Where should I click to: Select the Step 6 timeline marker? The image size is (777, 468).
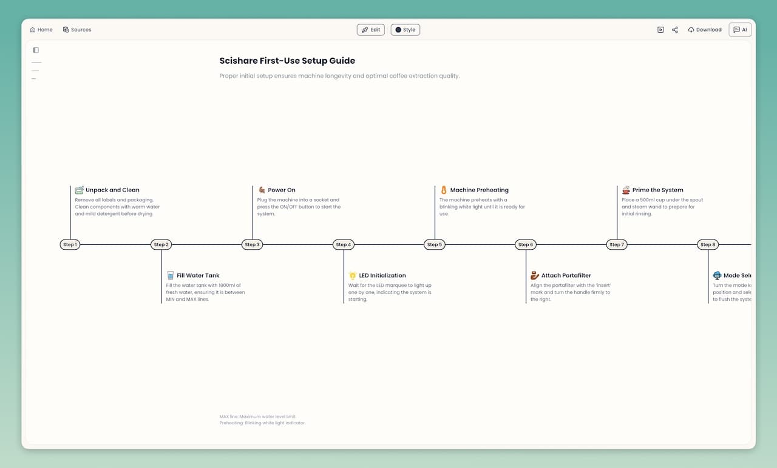click(526, 245)
